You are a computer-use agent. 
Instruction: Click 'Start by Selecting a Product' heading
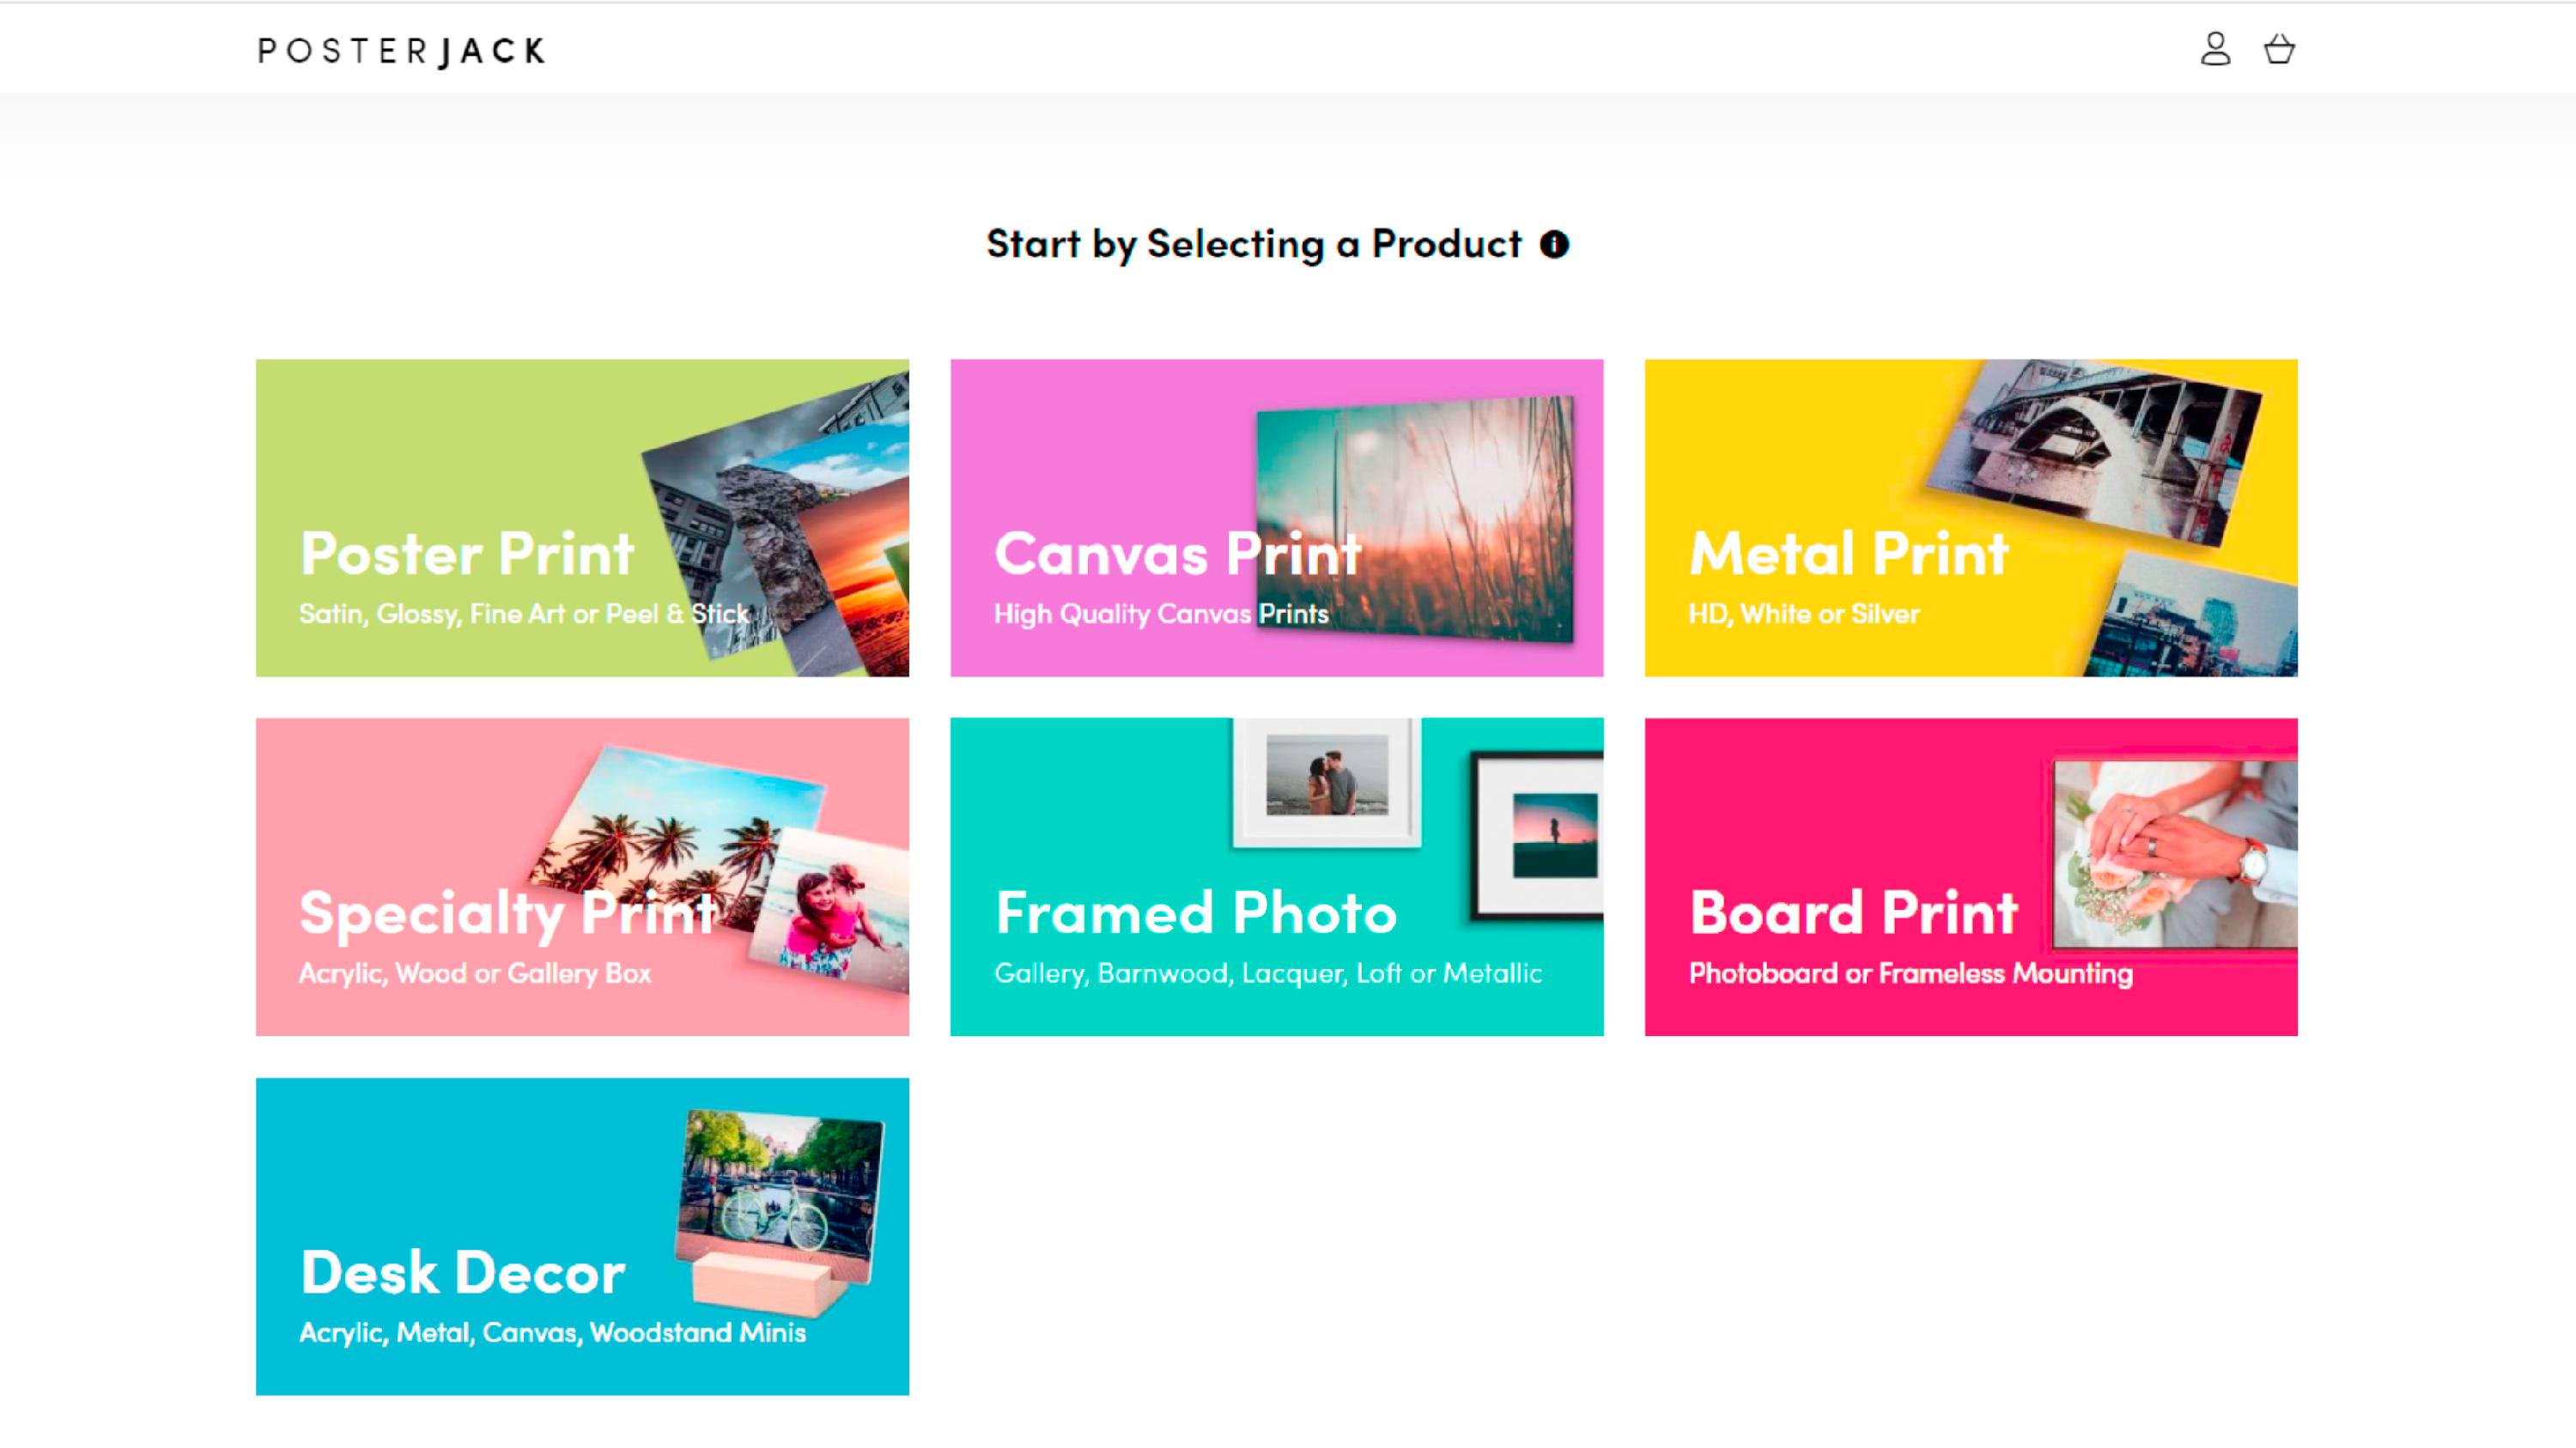[1253, 245]
